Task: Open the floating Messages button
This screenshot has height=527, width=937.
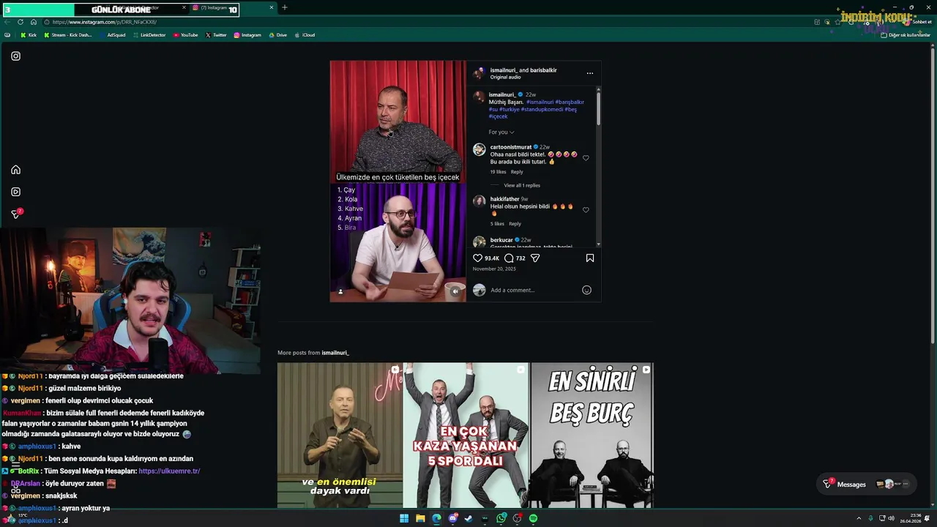Action: click(867, 484)
